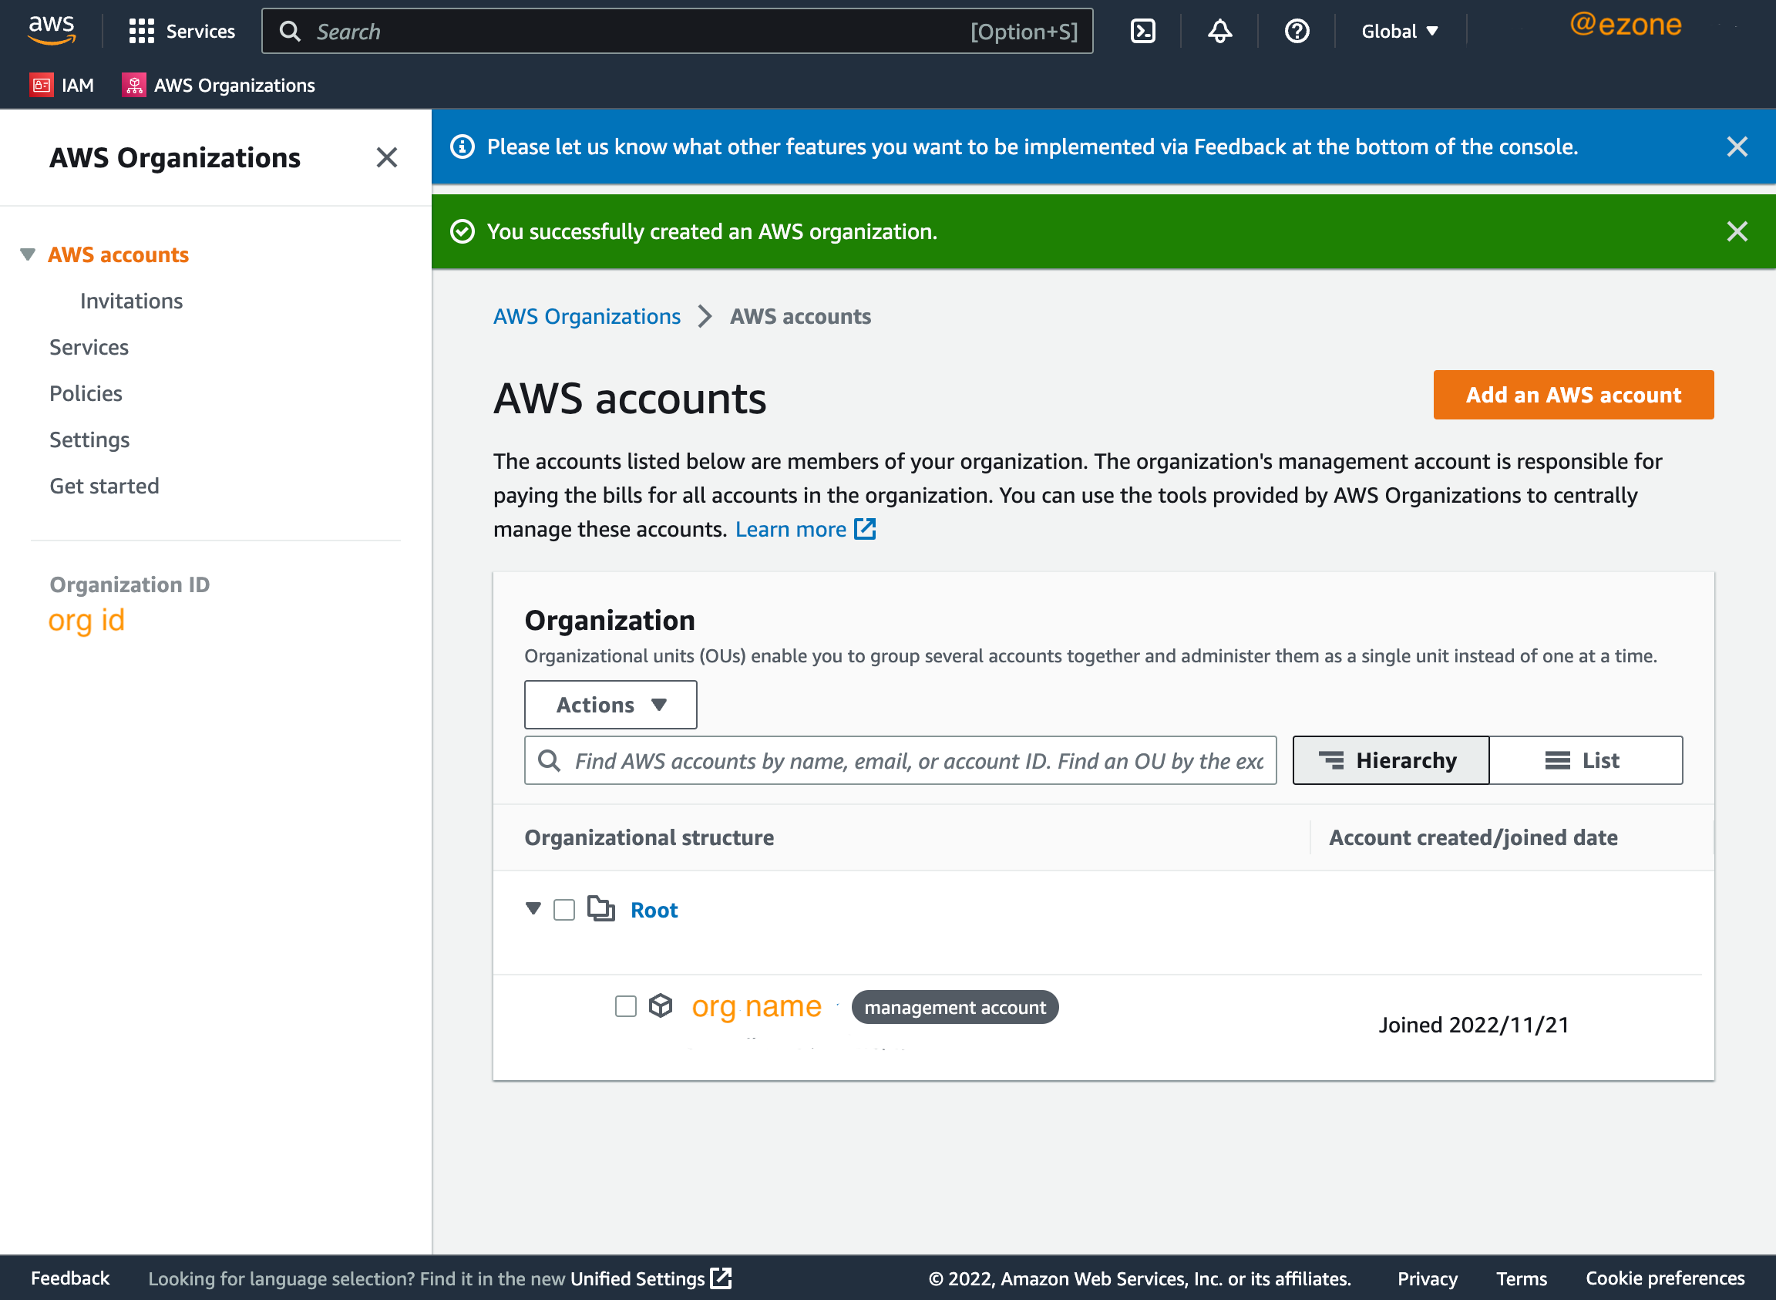Click the account cube icon next to org name
Image resolution: width=1776 pixels, height=1300 pixels.
click(x=661, y=1005)
